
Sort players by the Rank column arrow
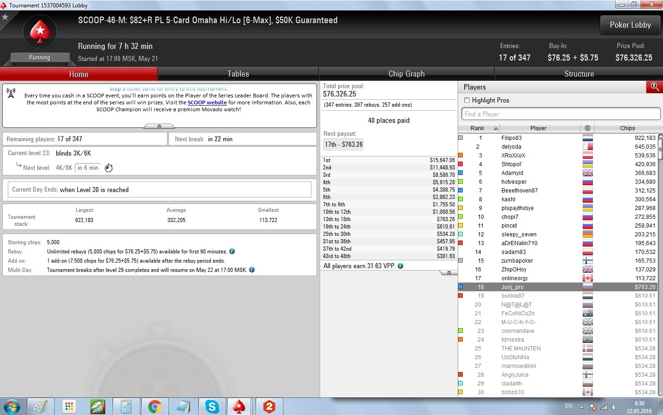496,128
